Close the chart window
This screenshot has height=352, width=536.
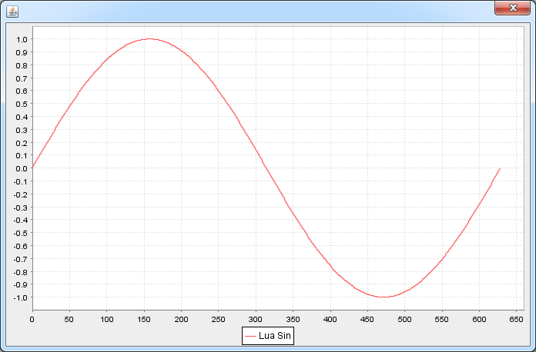pos(512,8)
